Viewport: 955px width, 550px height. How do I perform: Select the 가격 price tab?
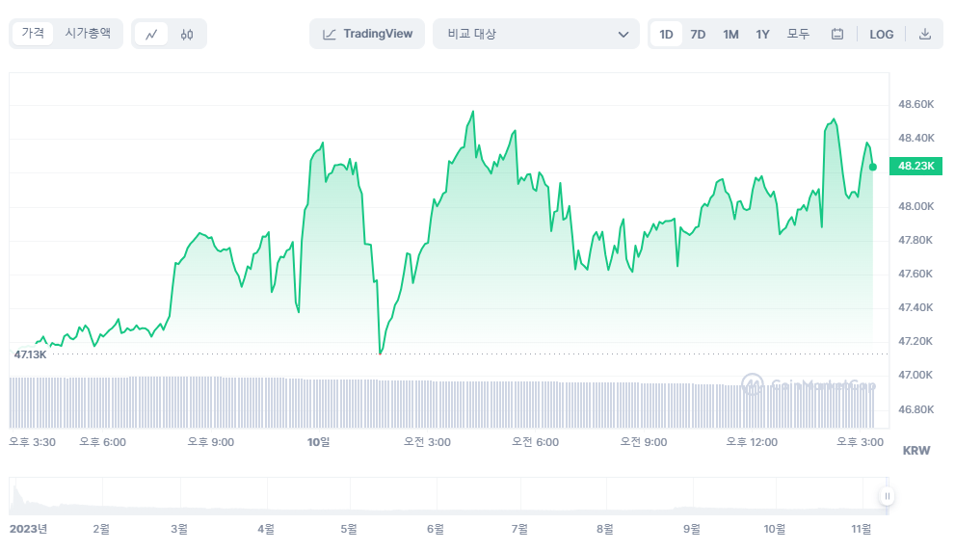33,33
